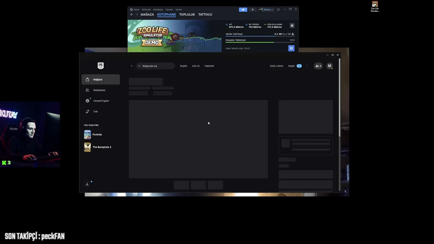The width and height of the screenshot is (434, 244).
Task: Launch The Escapists 2 from quick launch
Action: tap(87, 147)
